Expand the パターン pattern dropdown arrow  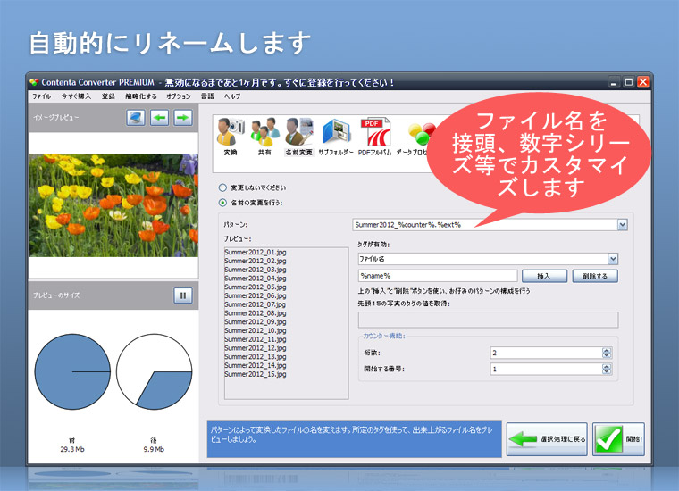coord(623,224)
